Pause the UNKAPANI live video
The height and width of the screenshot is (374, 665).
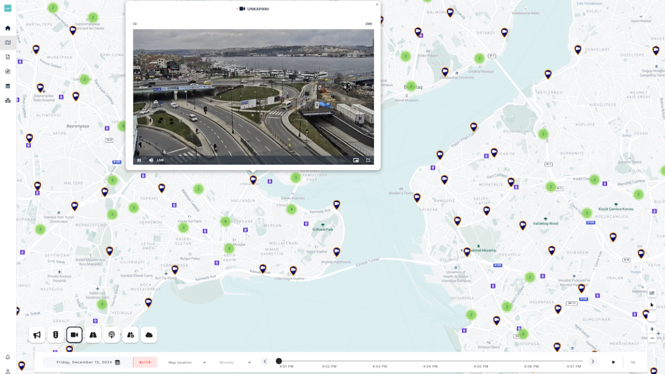[139, 160]
